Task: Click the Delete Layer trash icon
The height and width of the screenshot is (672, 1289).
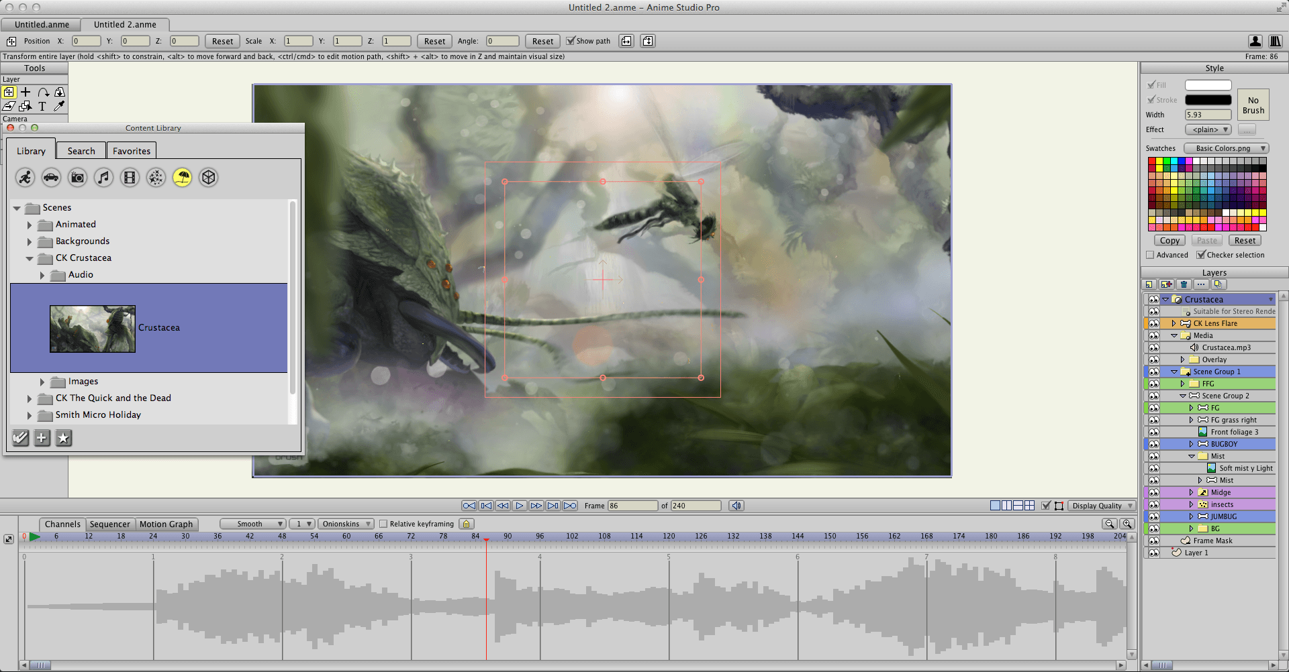Action: (1184, 284)
